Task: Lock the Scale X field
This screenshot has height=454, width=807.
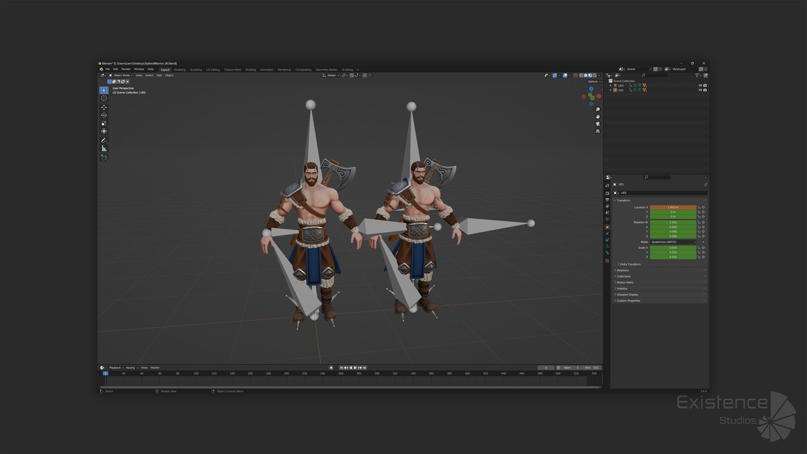Action: (x=699, y=248)
